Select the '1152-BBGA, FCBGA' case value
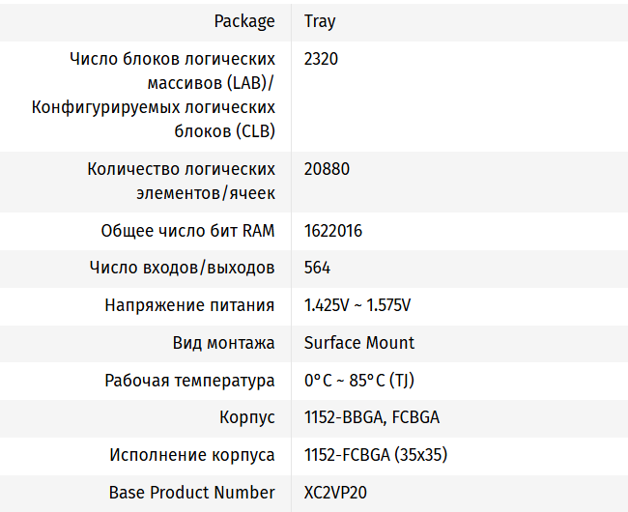 pos(372,418)
